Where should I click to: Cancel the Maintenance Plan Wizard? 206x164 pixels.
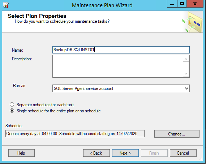pyautogui.click(x=183, y=153)
